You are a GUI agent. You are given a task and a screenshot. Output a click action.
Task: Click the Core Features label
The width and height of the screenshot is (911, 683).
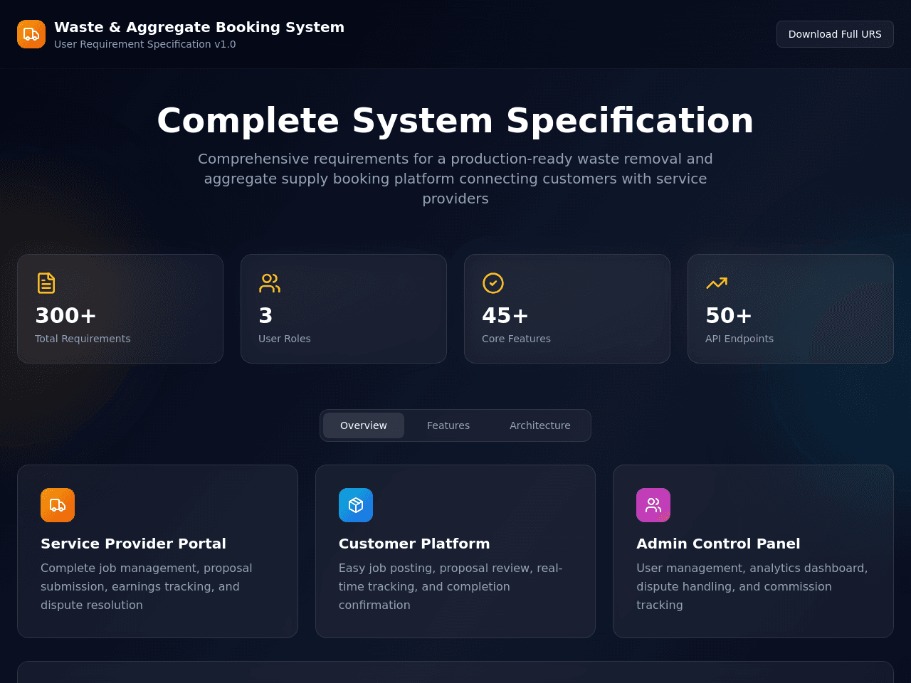coord(516,339)
